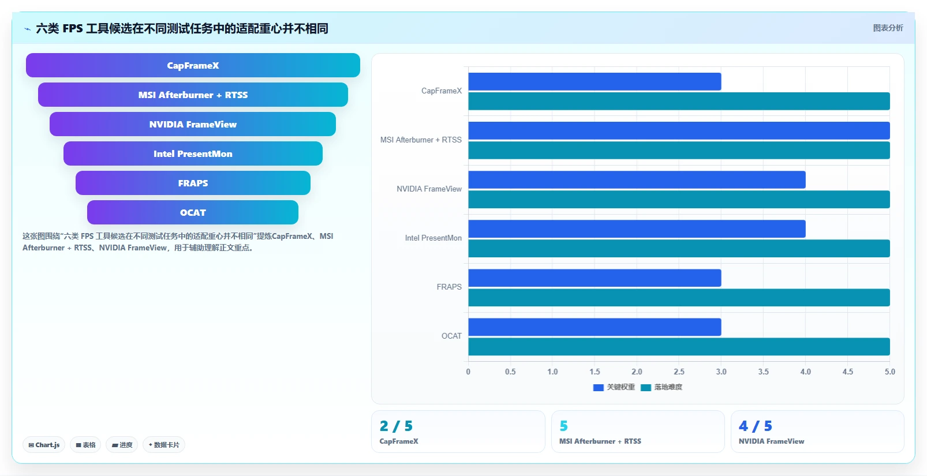Viewport: 927px width, 476px height.
Task: Select the FRAPS funnel bar
Action: click(x=193, y=183)
